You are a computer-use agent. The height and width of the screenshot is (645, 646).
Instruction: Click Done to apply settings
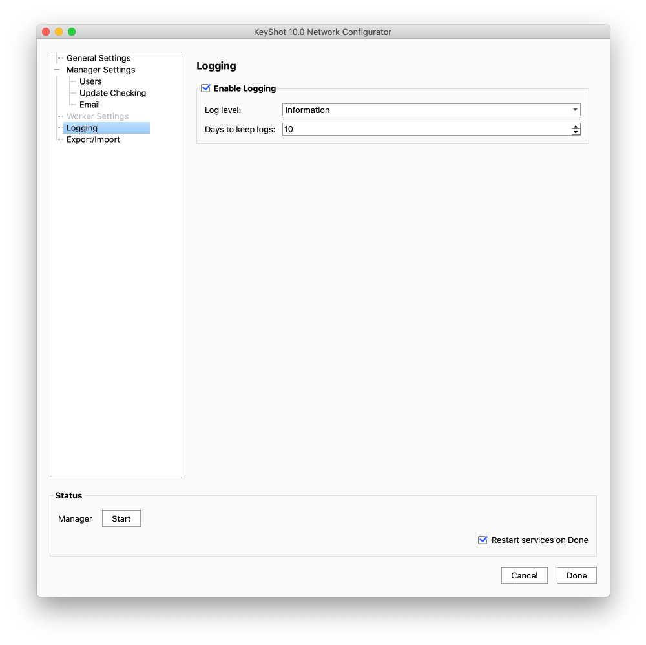pyautogui.click(x=576, y=575)
